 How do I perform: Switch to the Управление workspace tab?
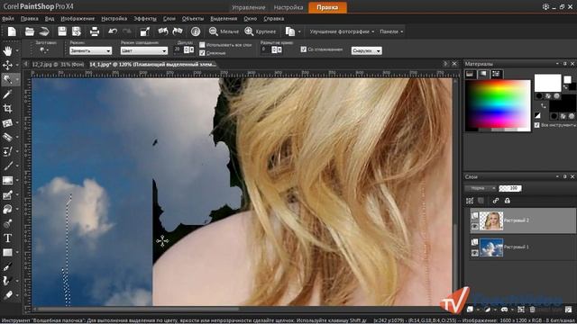pos(249,7)
